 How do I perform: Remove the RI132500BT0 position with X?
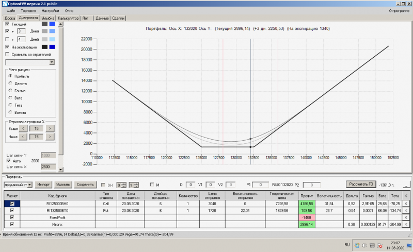[405, 210]
